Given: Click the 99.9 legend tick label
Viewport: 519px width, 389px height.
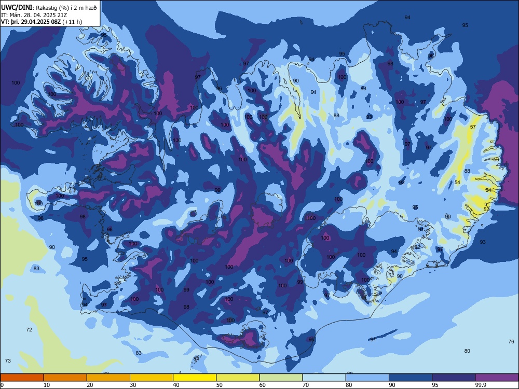Looking at the screenshot, I should 481,385.
